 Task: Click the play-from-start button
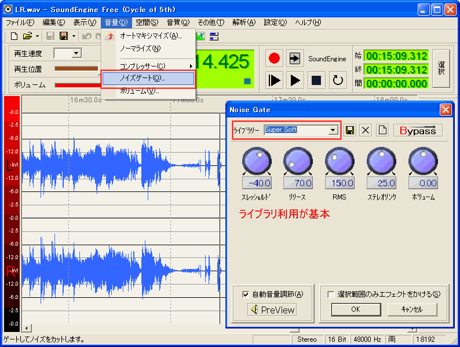point(275,80)
